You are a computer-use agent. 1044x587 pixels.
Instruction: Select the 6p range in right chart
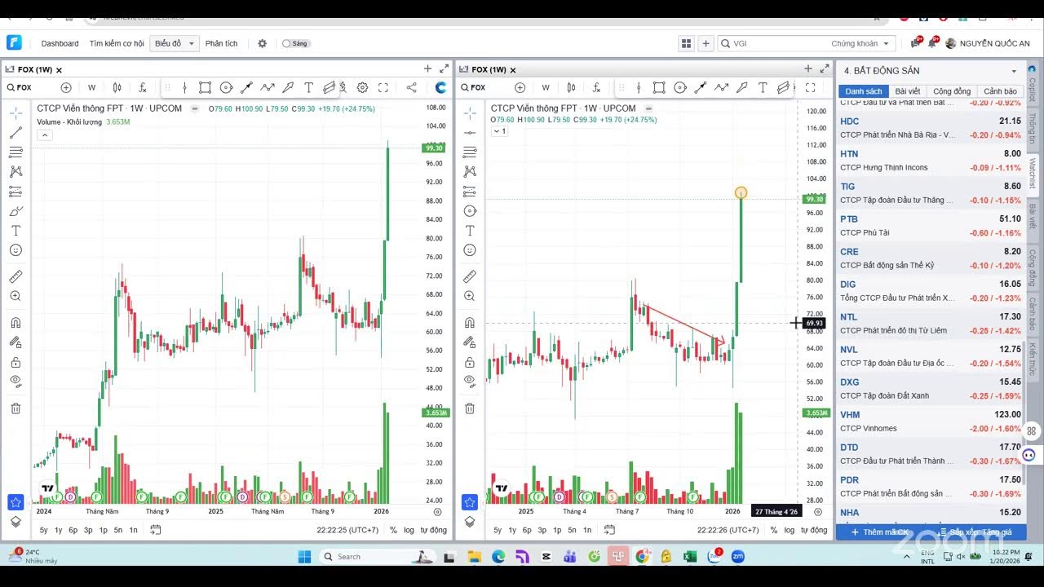527,530
